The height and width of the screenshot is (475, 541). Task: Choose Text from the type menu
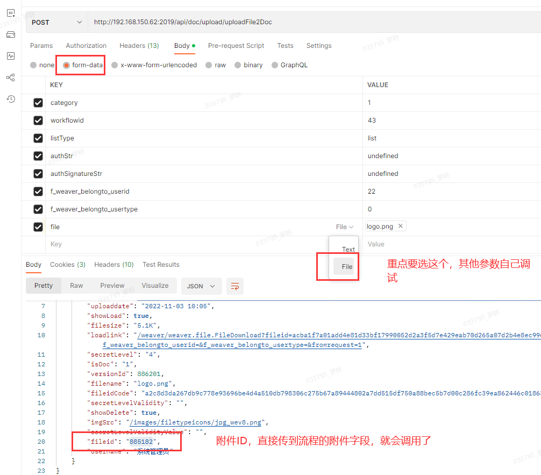pyautogui.click(x=348, y=249)
